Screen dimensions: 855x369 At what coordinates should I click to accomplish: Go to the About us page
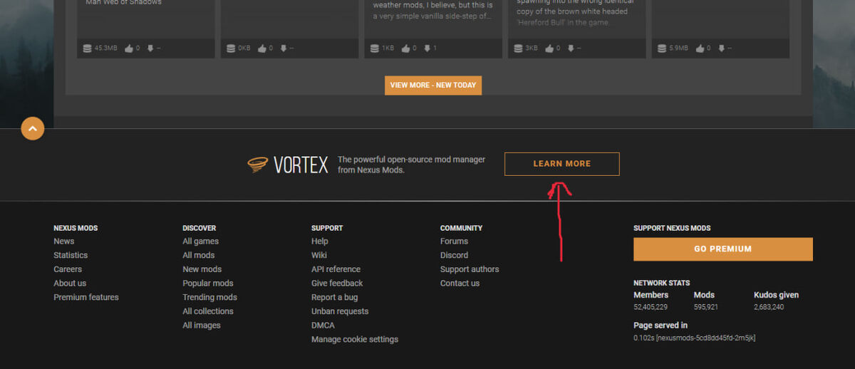(70, 284)
